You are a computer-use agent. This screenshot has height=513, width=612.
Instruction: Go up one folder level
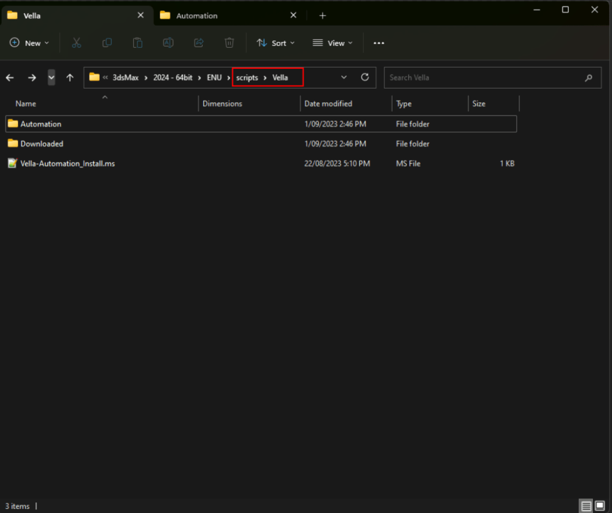pos(70,77)
